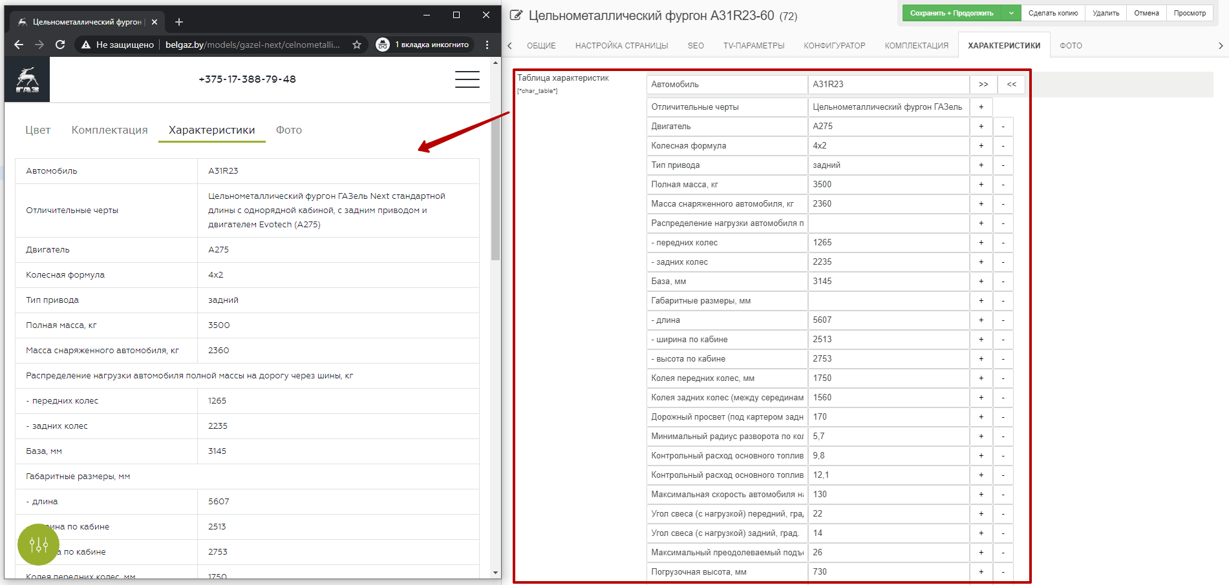Click the GAZ logo on the site
This screenshot has height=585, width=1229.
tap(27, 79)
